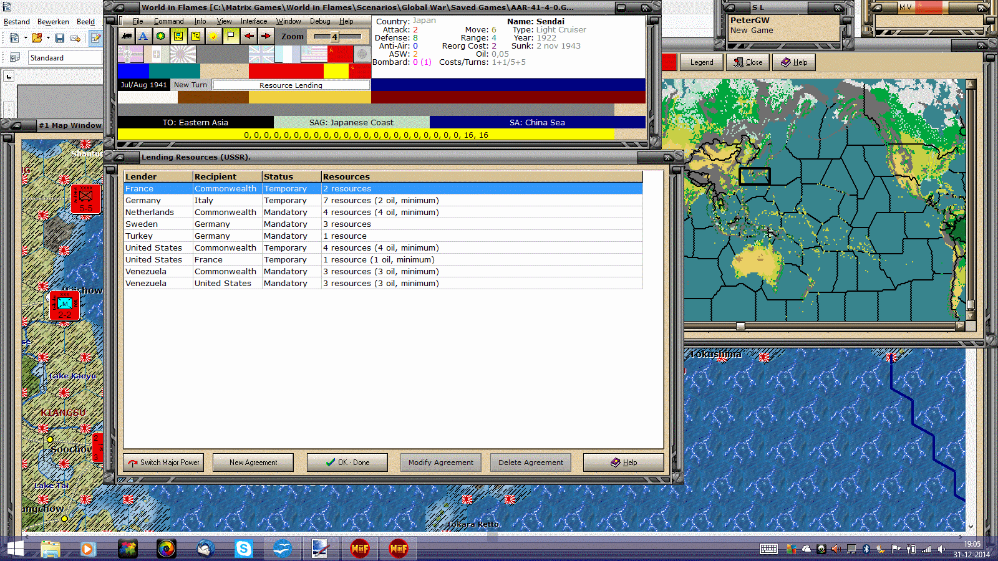Image resolution: width=998 pixels, height=561 pixels.
Task: Open File Explorer from the taskbar
Action: pyautogui.click(x=50, y=549)
